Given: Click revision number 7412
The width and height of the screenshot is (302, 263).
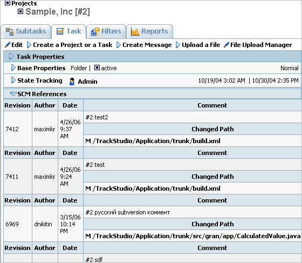Looking at the screenshot, I should [12, 129].
